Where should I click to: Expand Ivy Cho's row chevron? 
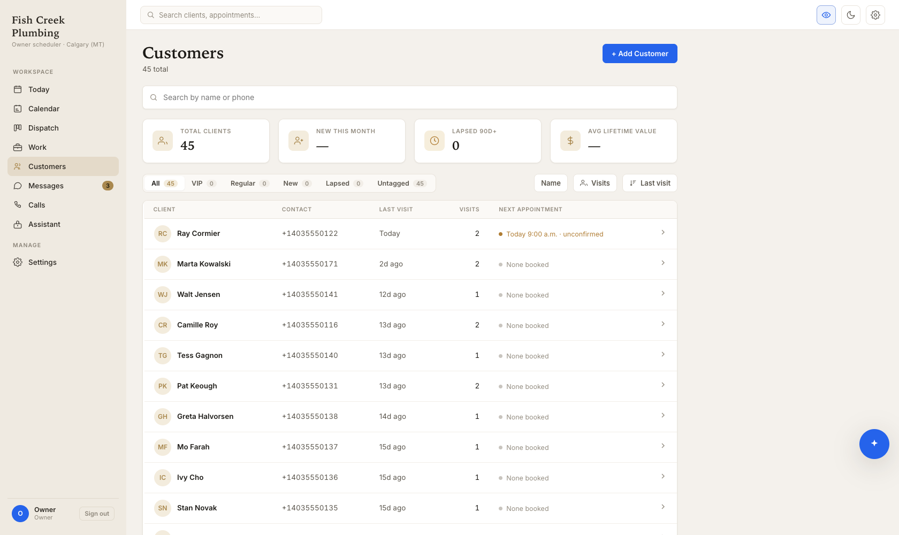[x=663, y=476]
